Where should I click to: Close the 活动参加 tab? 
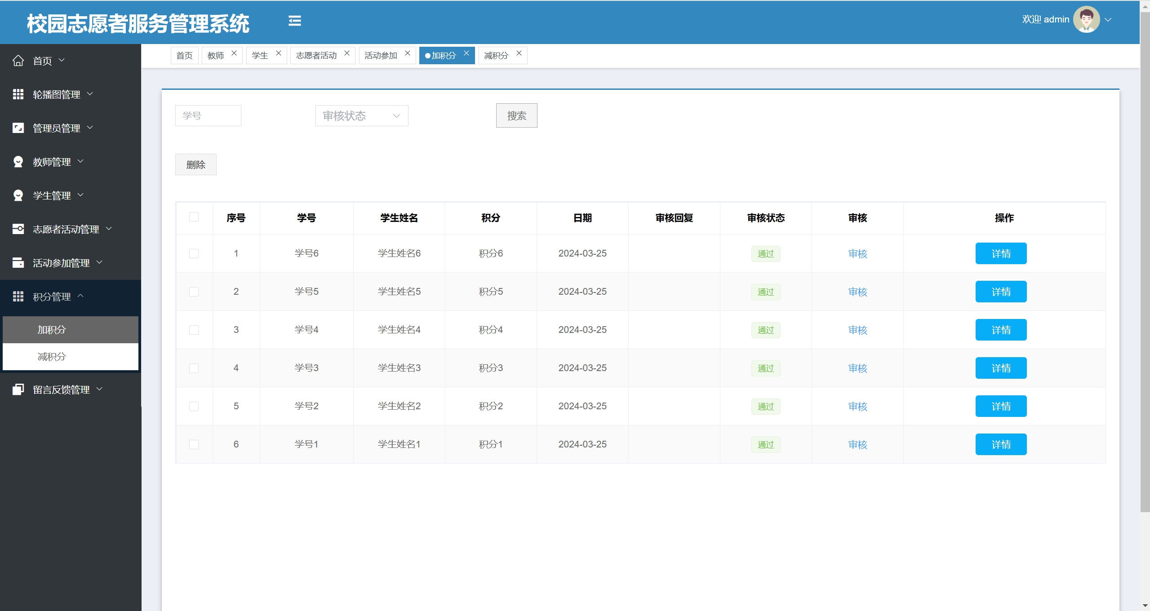click(x=408, y=53)
